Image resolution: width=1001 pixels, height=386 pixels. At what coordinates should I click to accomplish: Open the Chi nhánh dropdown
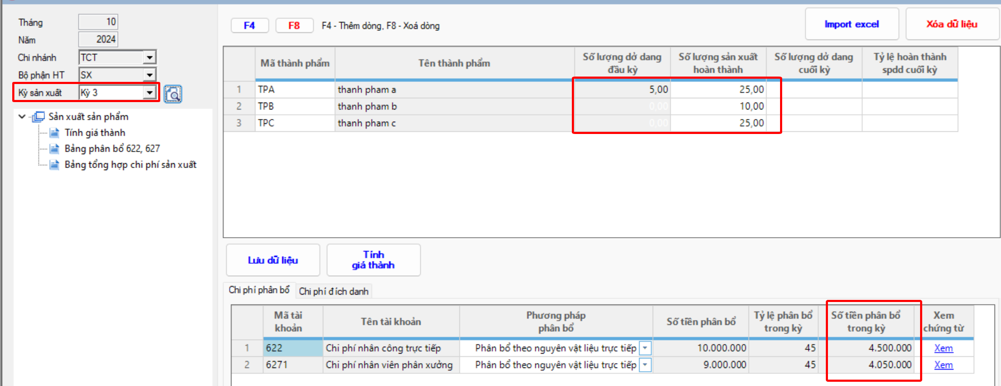(150, 57)
